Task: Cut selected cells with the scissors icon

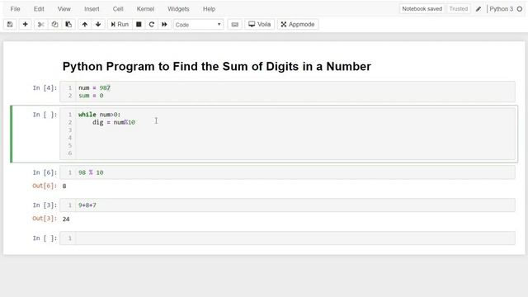Action: point(40,24)
